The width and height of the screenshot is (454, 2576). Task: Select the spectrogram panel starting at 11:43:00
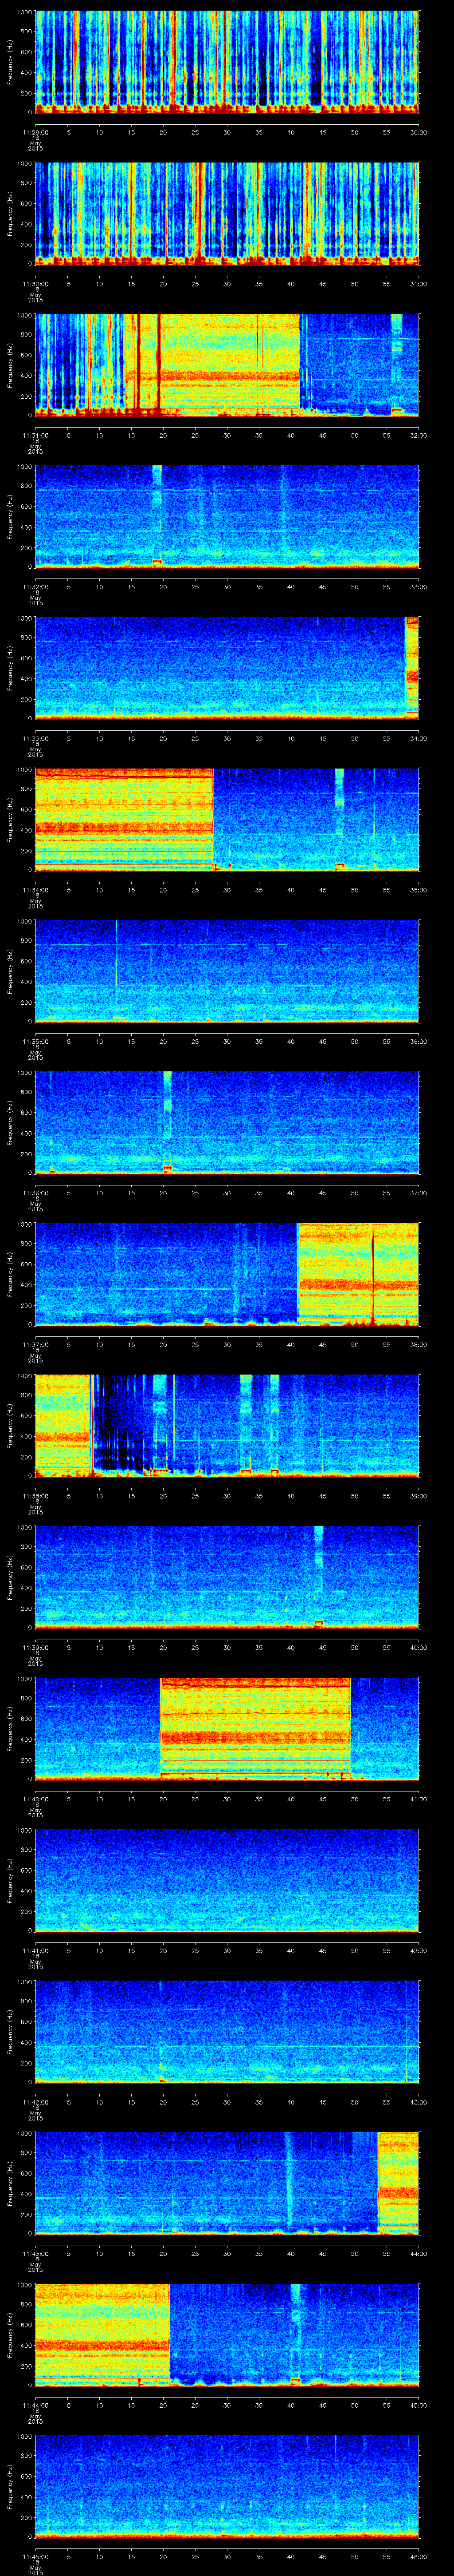pyautogui.click(x=227, y=2183)
